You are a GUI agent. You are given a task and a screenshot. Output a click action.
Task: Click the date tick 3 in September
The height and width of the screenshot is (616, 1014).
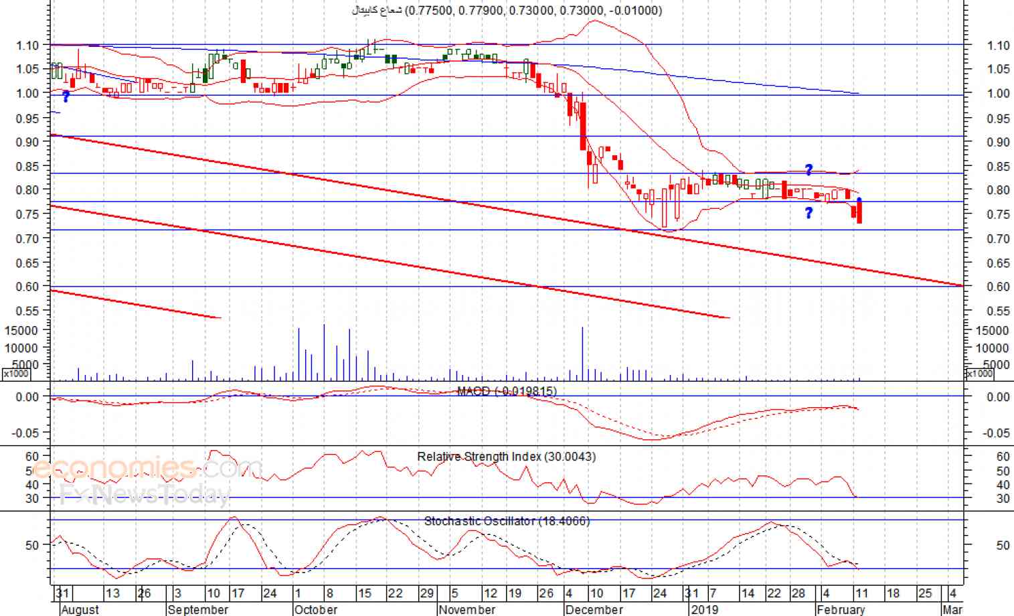[177, 593]
